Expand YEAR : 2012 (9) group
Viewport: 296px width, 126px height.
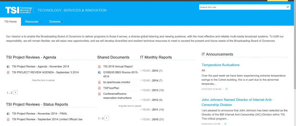(141, 100)
